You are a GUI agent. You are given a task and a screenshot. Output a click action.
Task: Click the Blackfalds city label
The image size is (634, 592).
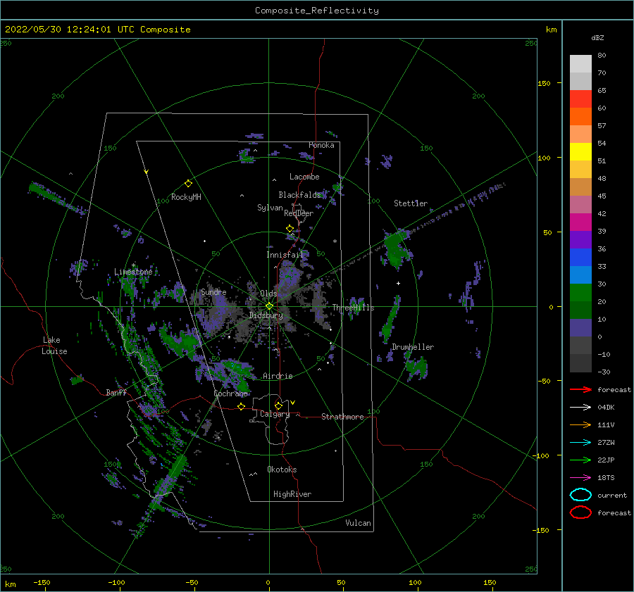(299, 195)
